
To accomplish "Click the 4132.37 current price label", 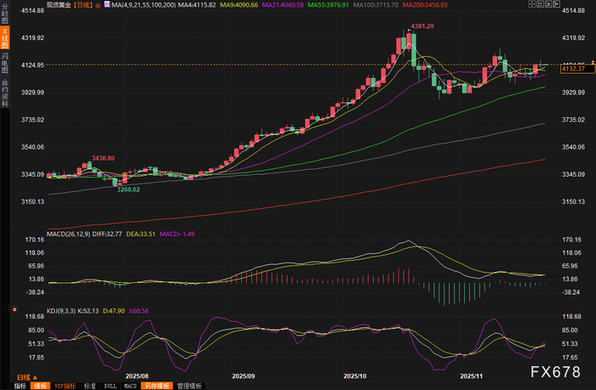I will tap(577, 69).
